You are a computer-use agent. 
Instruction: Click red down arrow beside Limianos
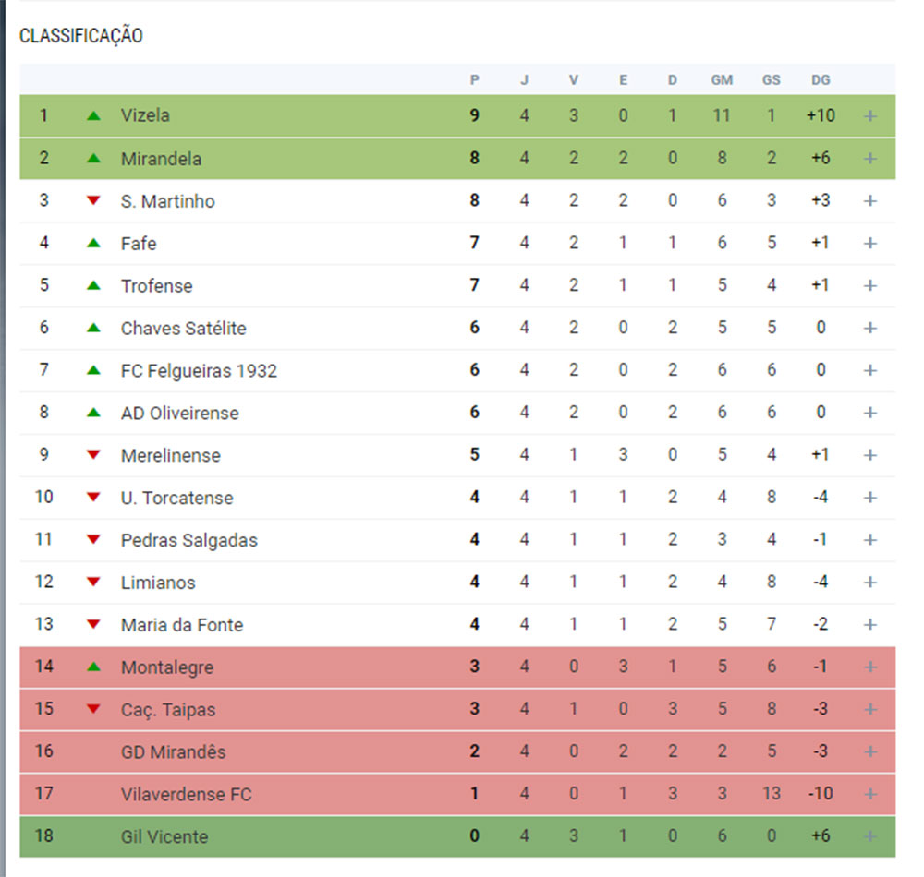point(93,583)
